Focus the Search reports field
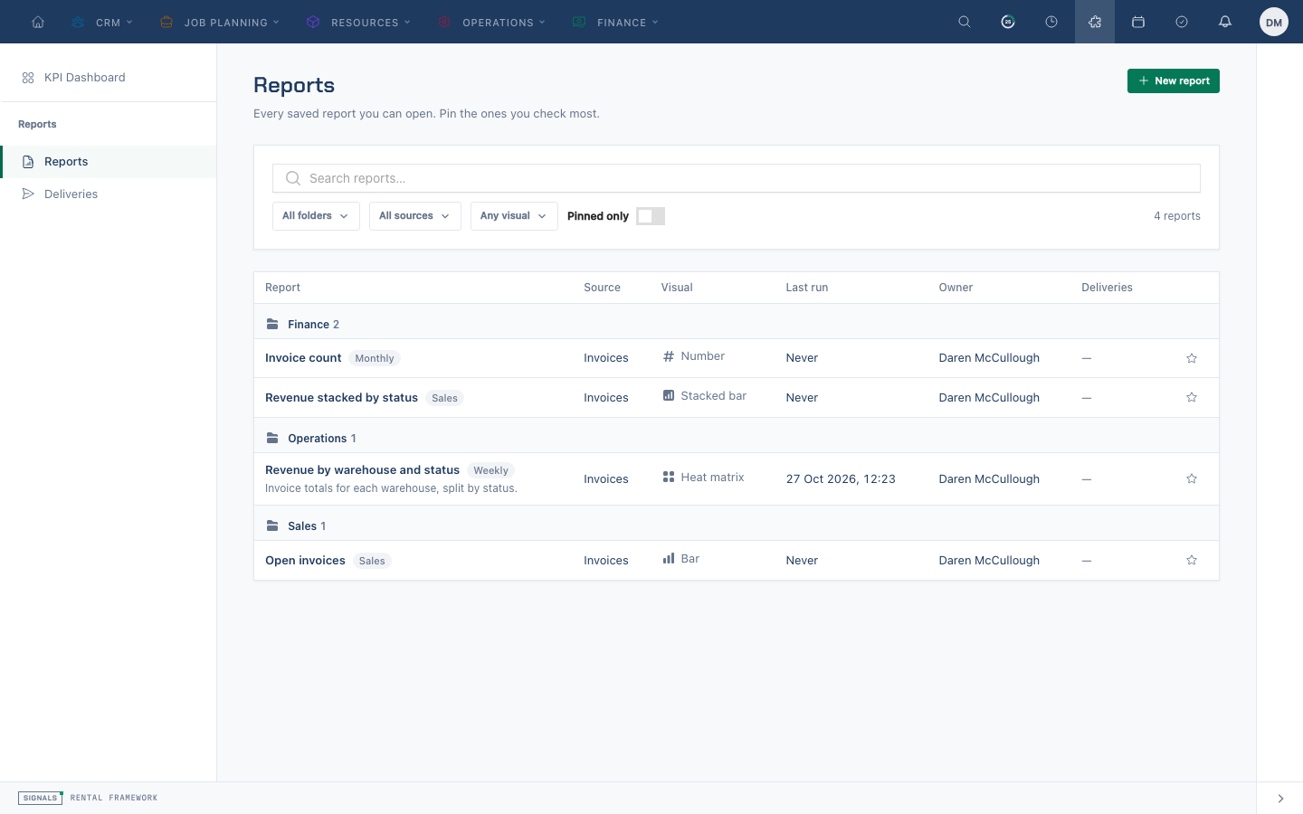This screenshot has height=814, width=1303. point(737,178)
